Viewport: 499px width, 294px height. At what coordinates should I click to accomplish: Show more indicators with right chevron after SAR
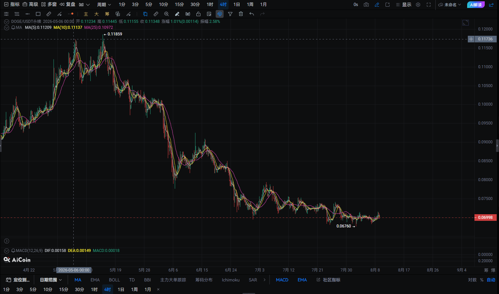click(264, 280)
